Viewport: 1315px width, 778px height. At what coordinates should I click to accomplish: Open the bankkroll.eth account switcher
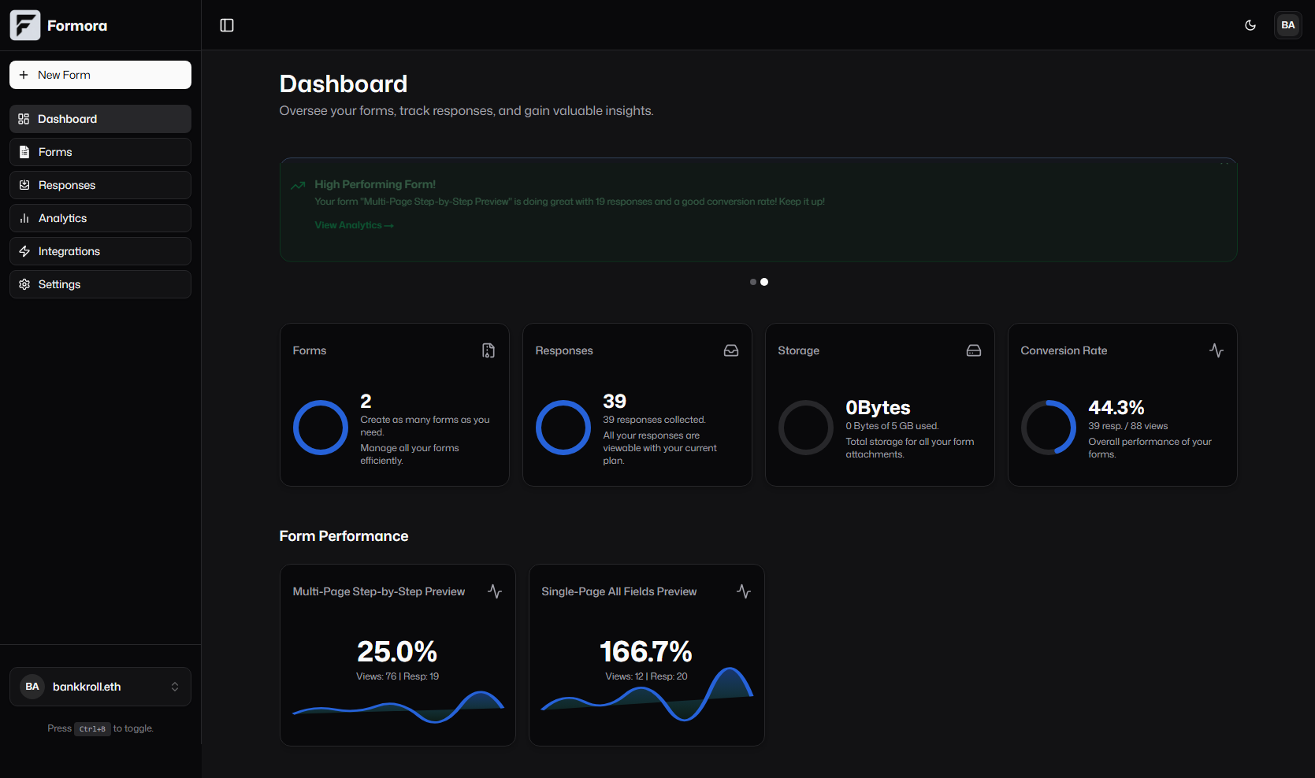[x=100, y=686]
